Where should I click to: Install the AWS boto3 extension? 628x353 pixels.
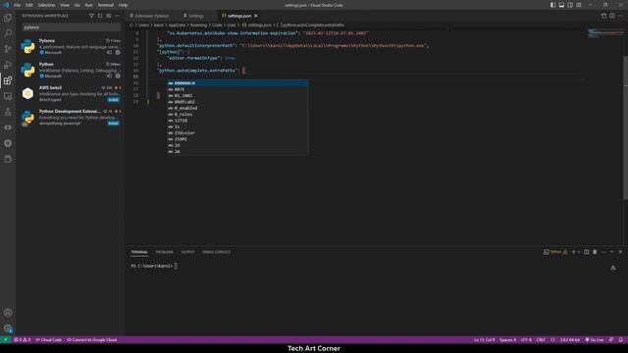[x=114, y=100]
